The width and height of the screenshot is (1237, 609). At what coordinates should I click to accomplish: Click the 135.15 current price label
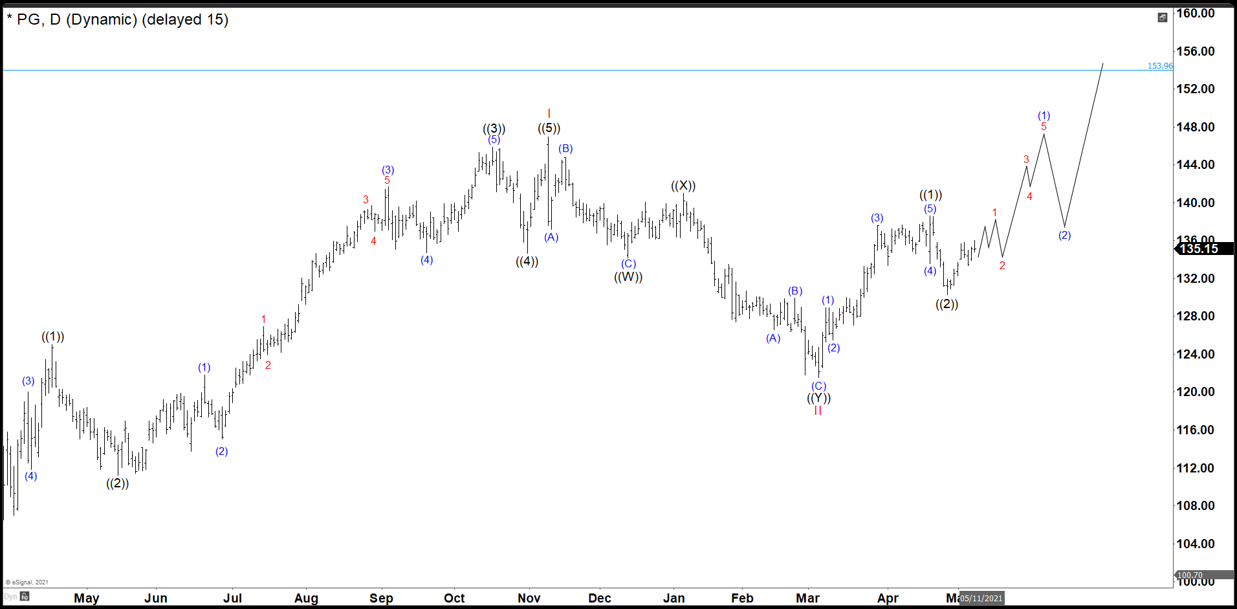point(1198,249)
